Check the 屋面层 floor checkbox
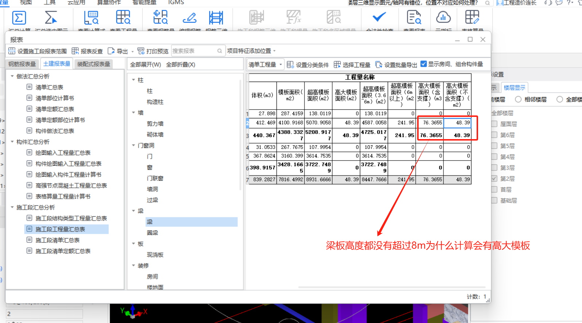The height and width of the screenshot is (323, 582). (494, 124)
